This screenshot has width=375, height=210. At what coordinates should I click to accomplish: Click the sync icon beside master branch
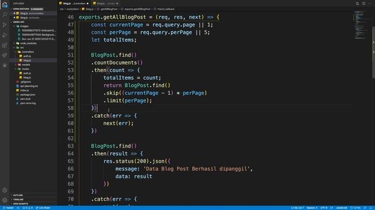coord(18,208)
